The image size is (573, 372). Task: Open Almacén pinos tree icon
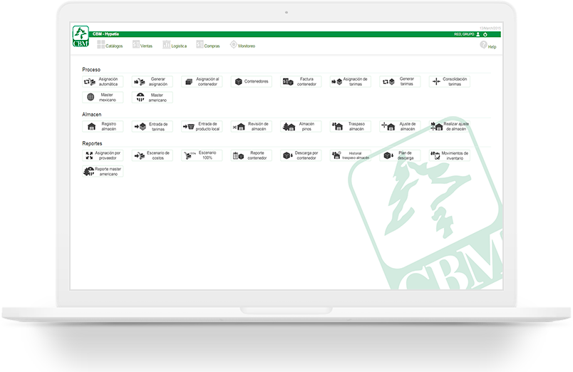click(x=289, y=126)
